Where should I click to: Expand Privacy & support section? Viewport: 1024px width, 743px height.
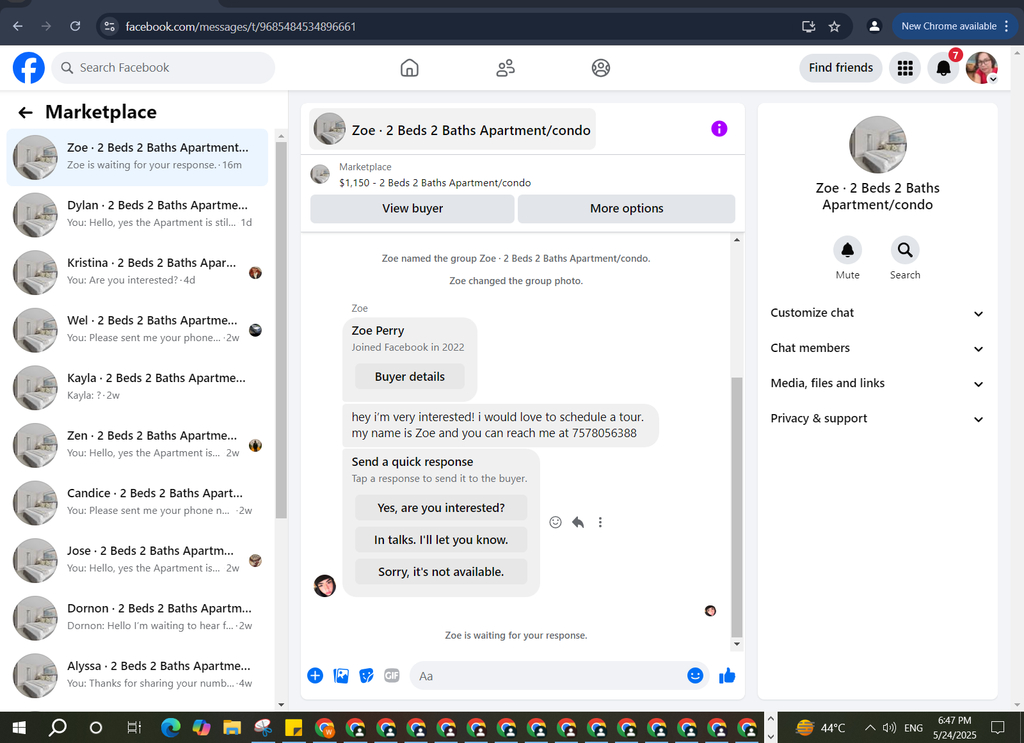(877, 419)
